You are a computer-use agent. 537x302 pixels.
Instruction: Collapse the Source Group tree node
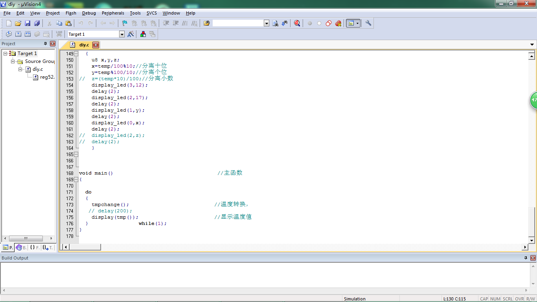point(13,61)
